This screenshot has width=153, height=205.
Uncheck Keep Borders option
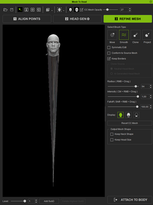tap(109, 59)
